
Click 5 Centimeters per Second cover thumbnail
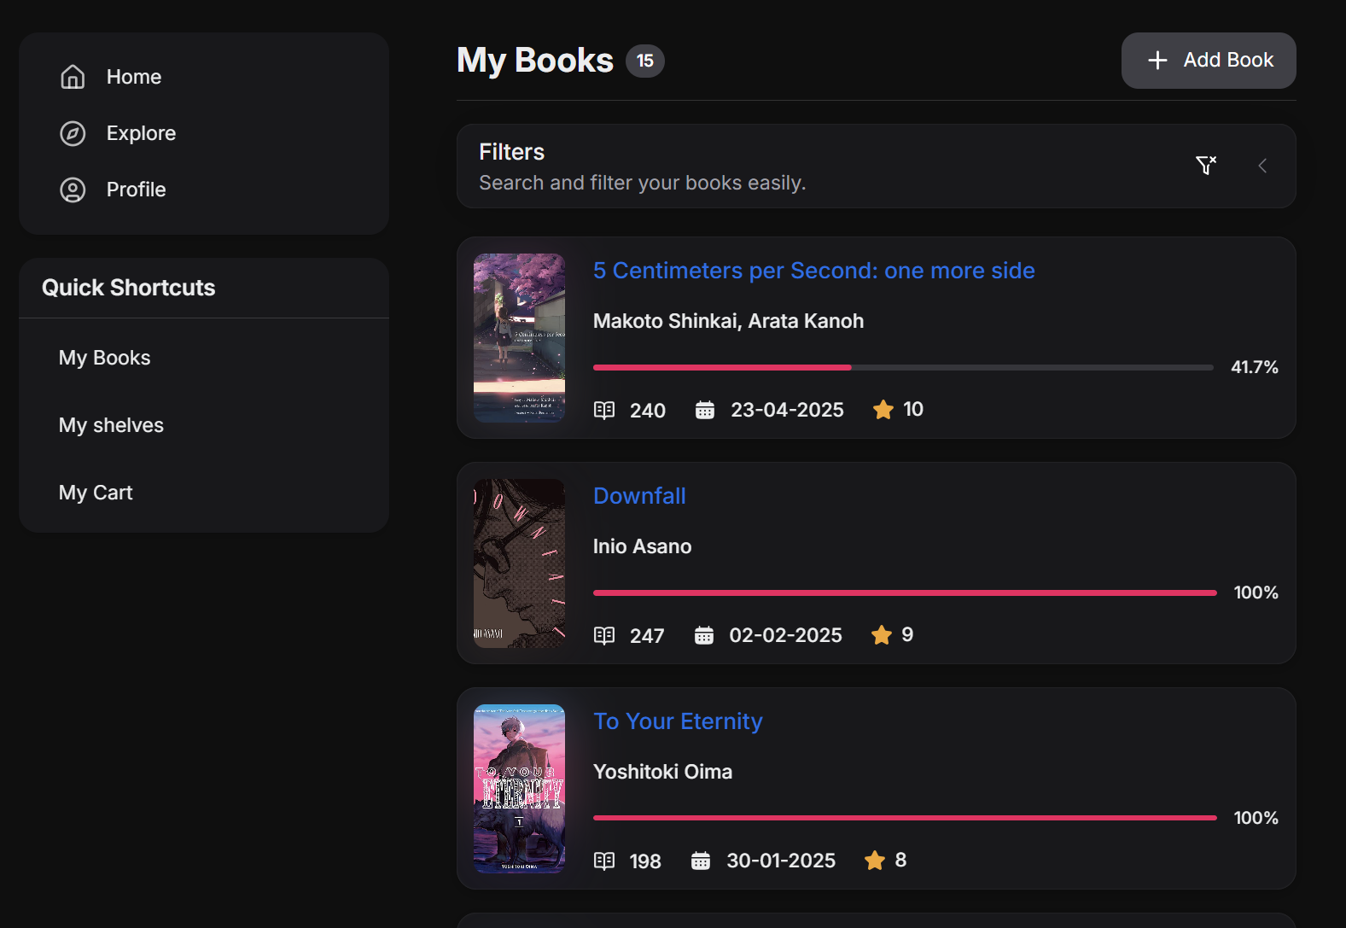[519, 338]
